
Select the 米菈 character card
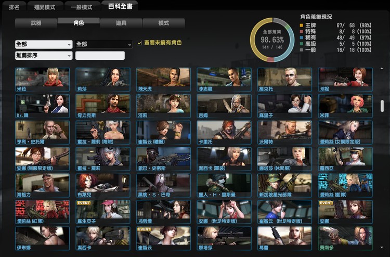click(42, 80)
